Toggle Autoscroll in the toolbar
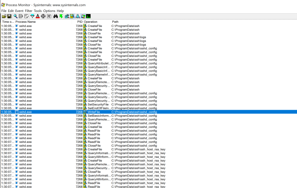297x188 pixels. [21, 16]
